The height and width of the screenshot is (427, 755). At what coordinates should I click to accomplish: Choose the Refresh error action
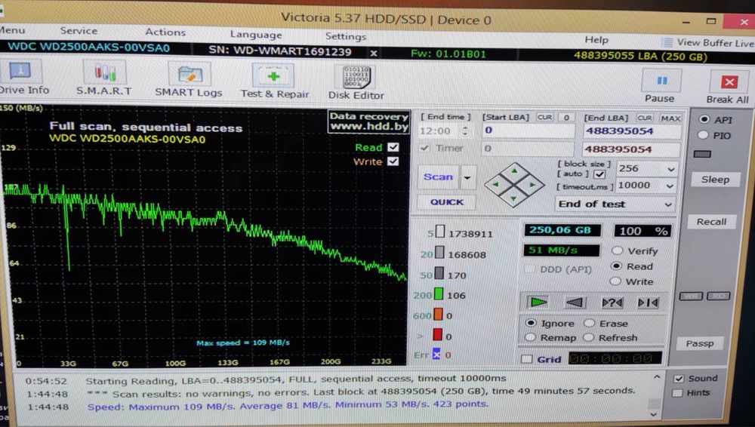[588, 337]
